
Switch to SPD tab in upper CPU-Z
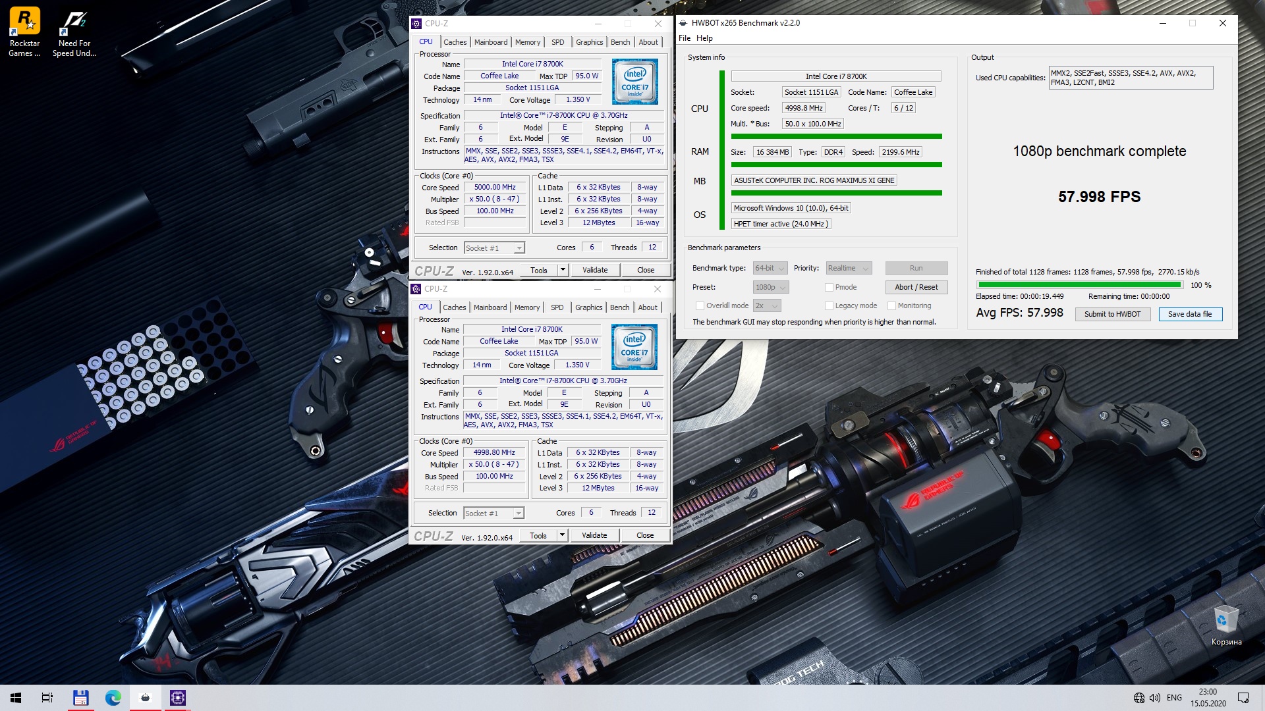pos(557,42)
